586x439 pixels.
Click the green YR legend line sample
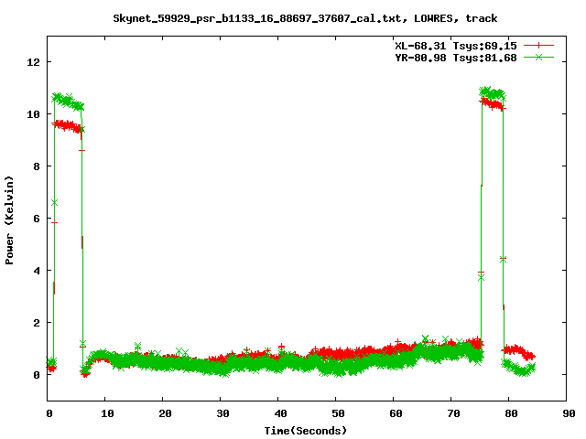click(x=538, y=57)
